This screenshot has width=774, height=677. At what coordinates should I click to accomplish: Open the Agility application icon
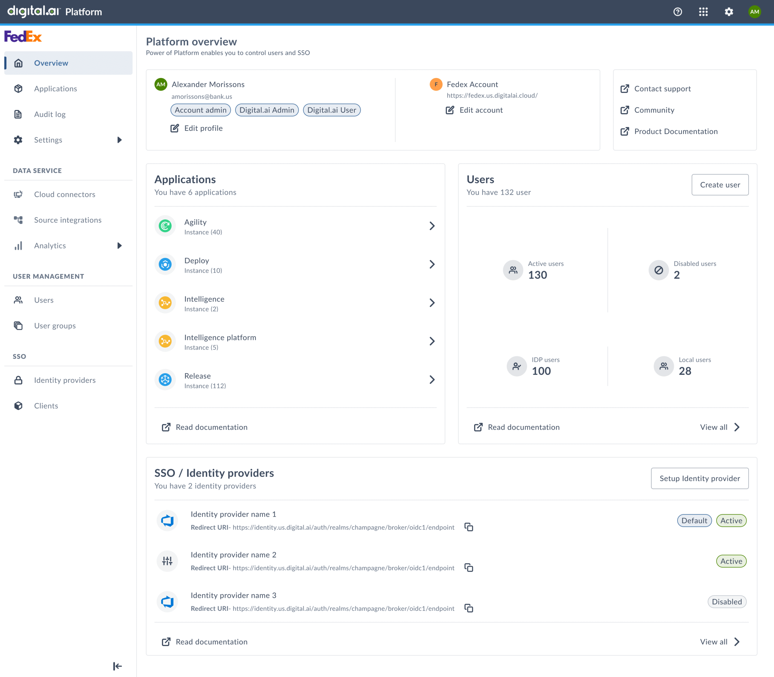[165, 226]
